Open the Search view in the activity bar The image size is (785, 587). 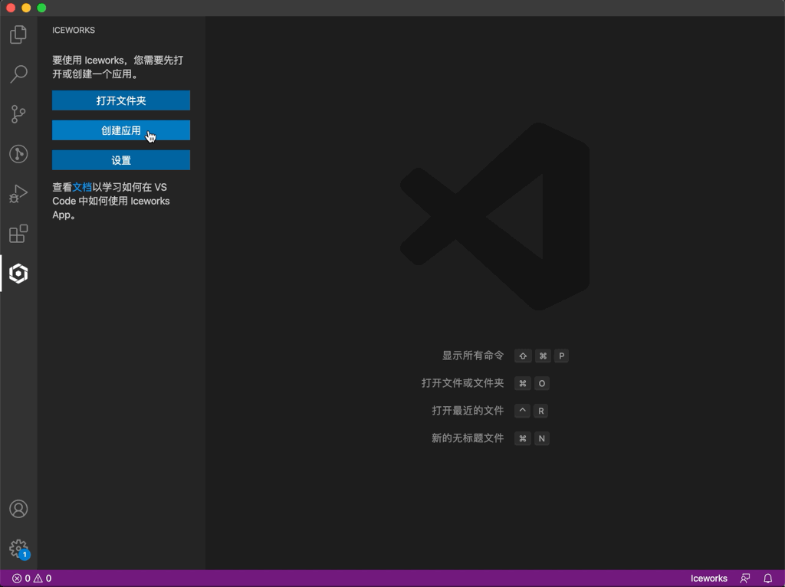pos(18,74)
